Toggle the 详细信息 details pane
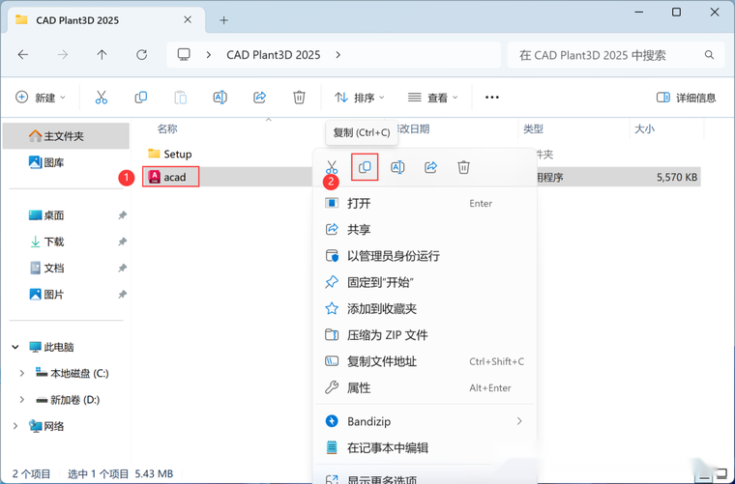Viewport: 735px width, 484px height. tap(687, 98)
